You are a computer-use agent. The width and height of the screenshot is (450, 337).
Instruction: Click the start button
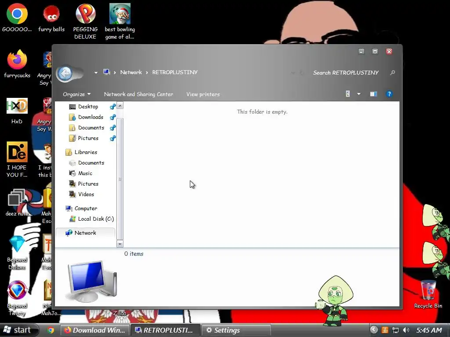pos(19,330)
